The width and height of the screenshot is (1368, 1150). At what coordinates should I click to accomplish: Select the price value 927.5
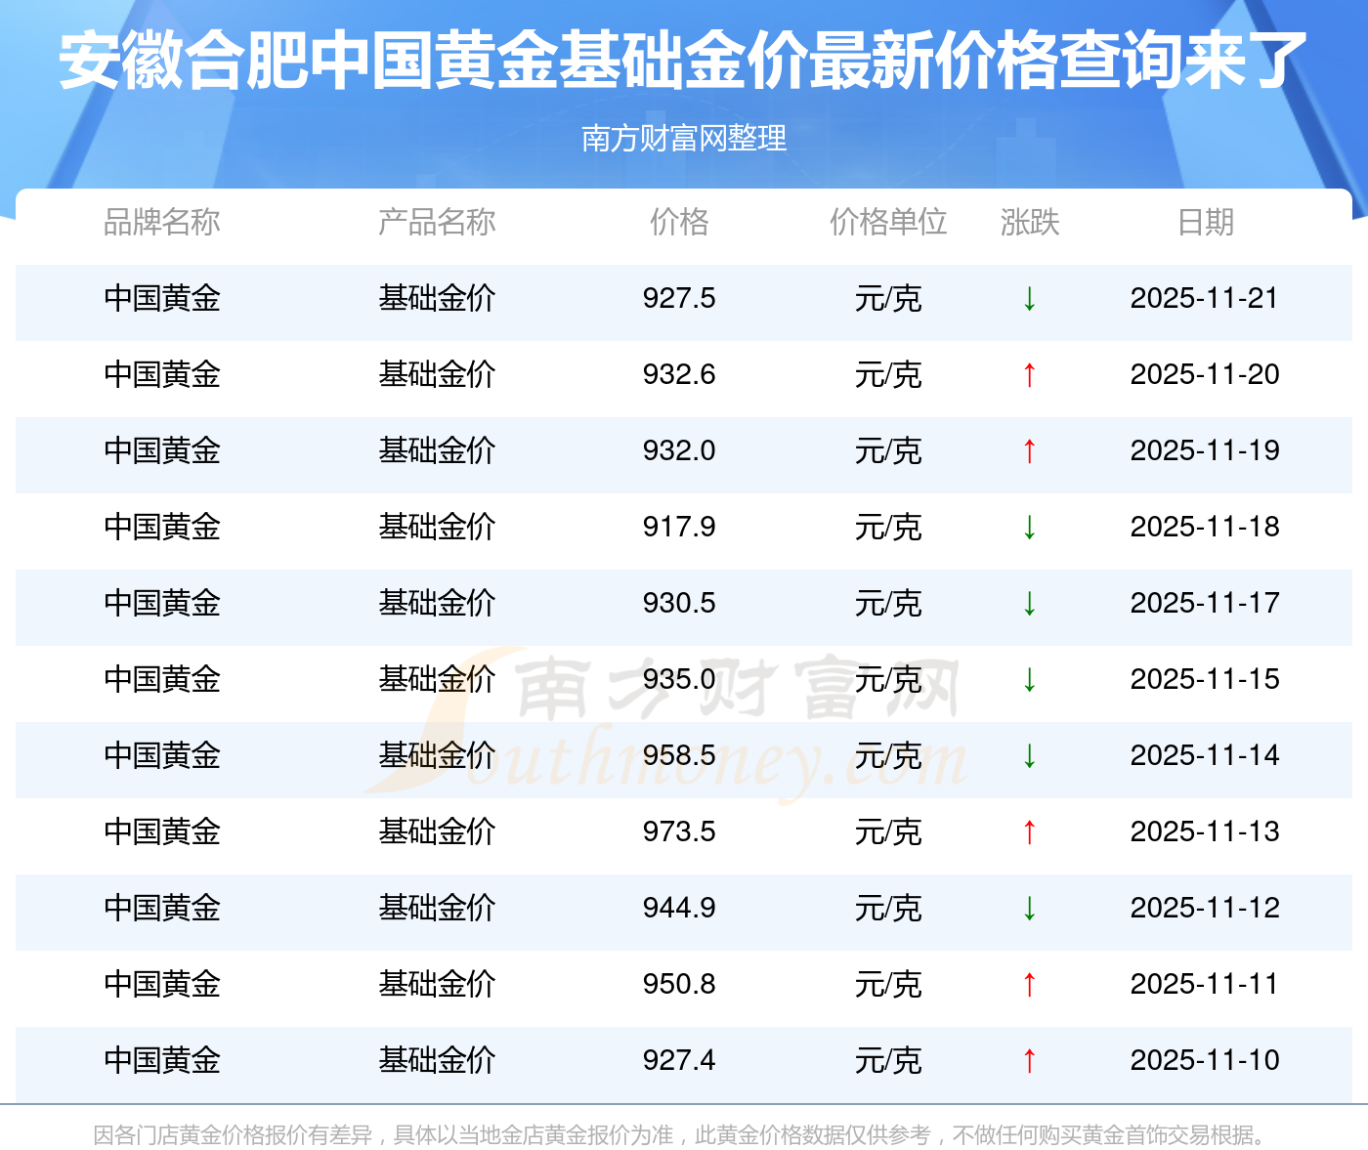[679, 298]
